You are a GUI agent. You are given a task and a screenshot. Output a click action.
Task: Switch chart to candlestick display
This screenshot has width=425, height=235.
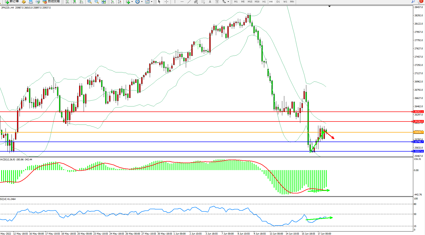tap(74, 2)
